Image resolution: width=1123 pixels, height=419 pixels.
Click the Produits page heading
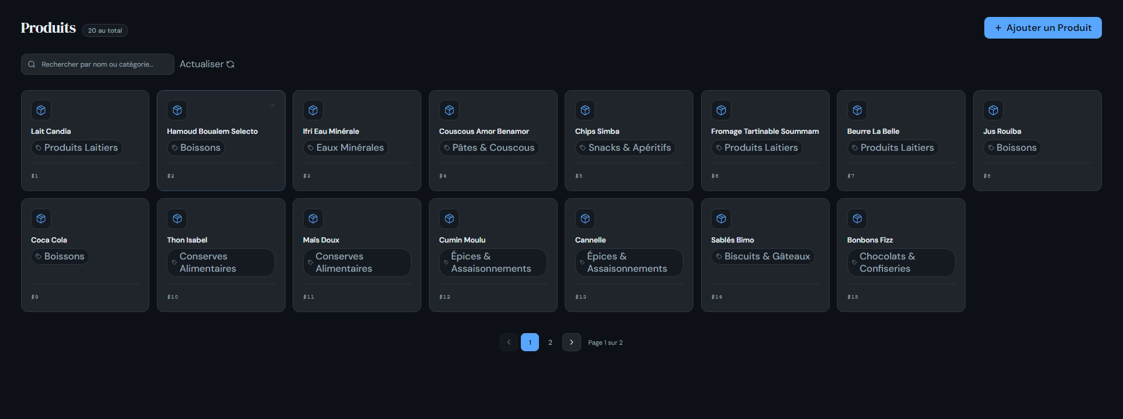coord(49,28)
